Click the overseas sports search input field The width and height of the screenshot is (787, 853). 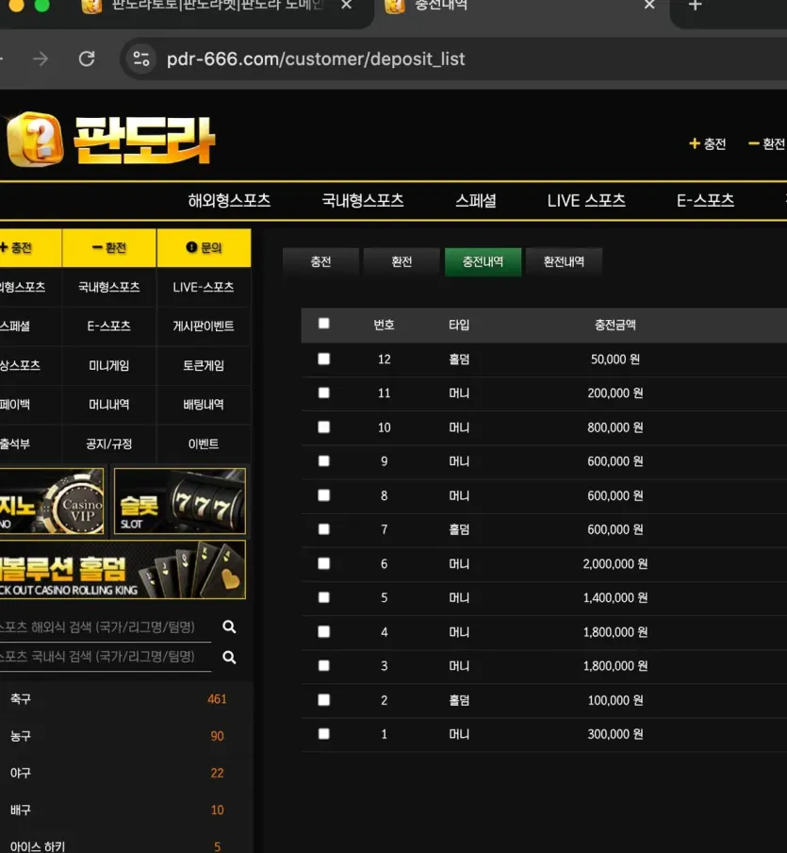104,627
